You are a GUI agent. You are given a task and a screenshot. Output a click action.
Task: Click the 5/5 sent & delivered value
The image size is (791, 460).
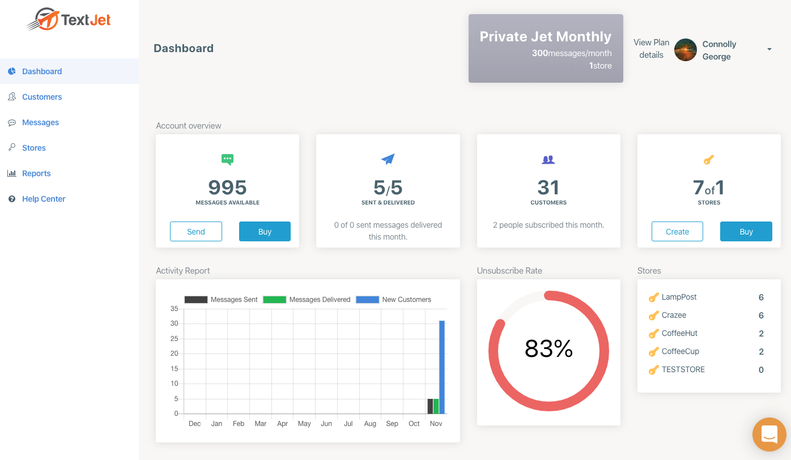click(388, 188)
